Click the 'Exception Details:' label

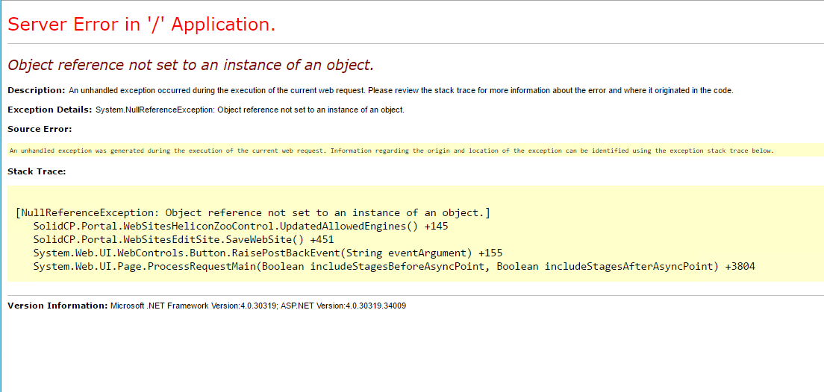(x=50, y=110)
